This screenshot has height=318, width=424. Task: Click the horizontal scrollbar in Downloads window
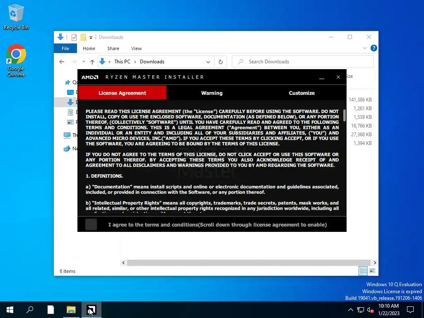pyautogui.click(x=248, y=263)
